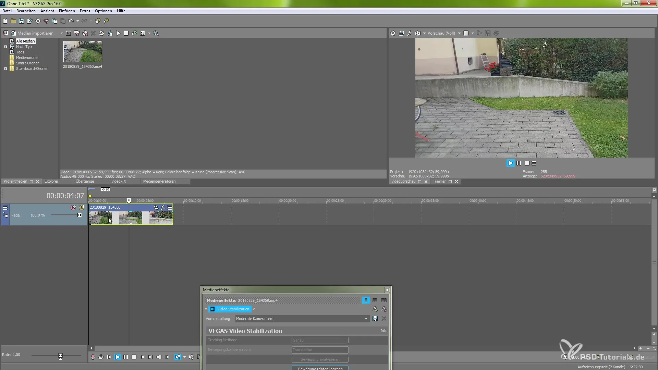Expand the Storyboard-Ordner tree node
658x370 pixels.
[x=5, y=69]
